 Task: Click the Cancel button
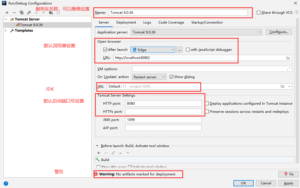click(266, 183)
